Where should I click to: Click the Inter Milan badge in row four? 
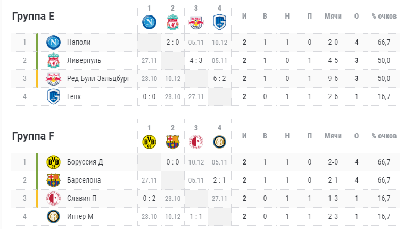pos(53,216)
